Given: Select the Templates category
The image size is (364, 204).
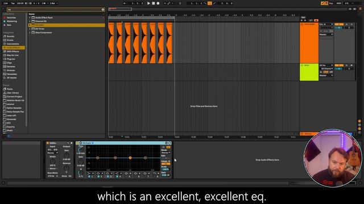Looking at the screenshot, I should tap(12, 74).
